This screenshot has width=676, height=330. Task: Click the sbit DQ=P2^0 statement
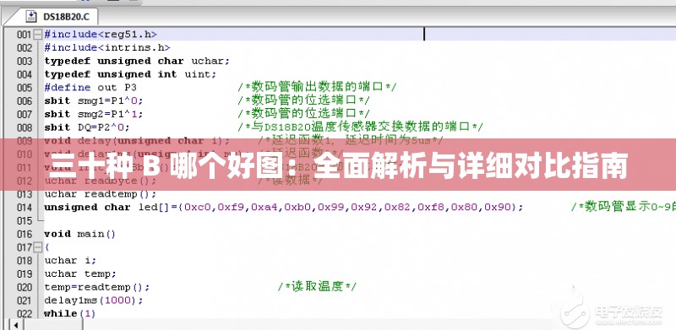coord(87,127)
